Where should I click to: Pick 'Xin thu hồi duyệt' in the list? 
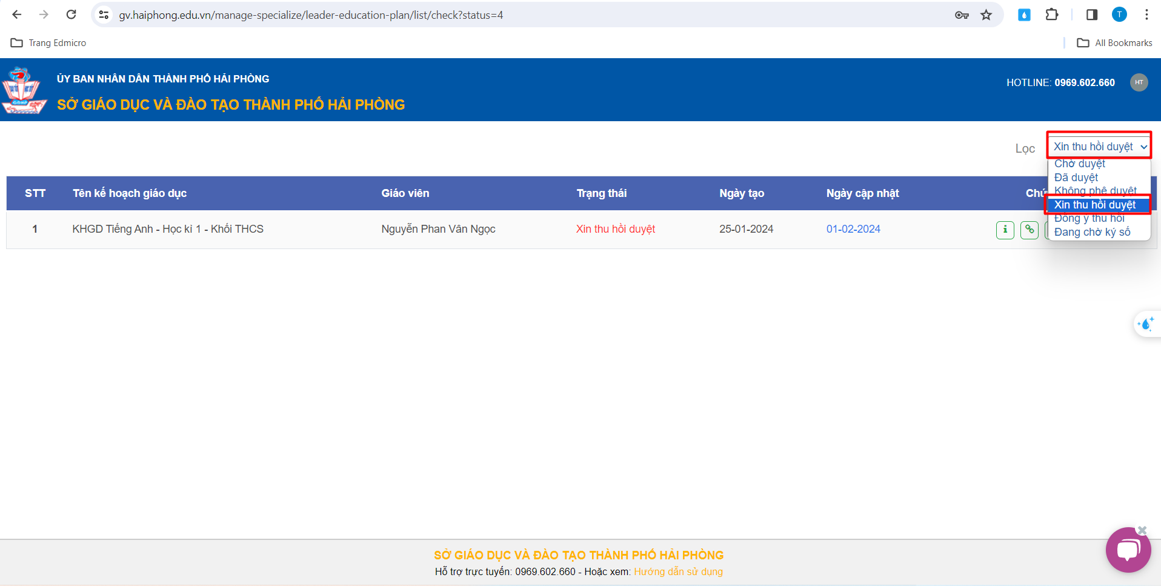(1094, 205)
